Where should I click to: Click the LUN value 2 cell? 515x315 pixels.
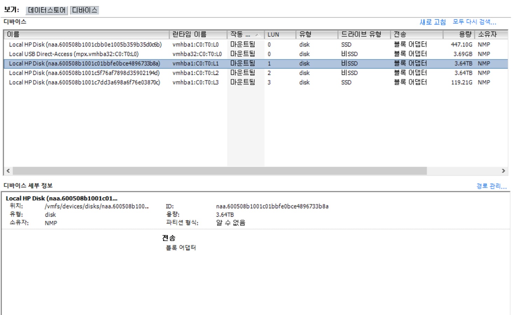tap(269, 73)
